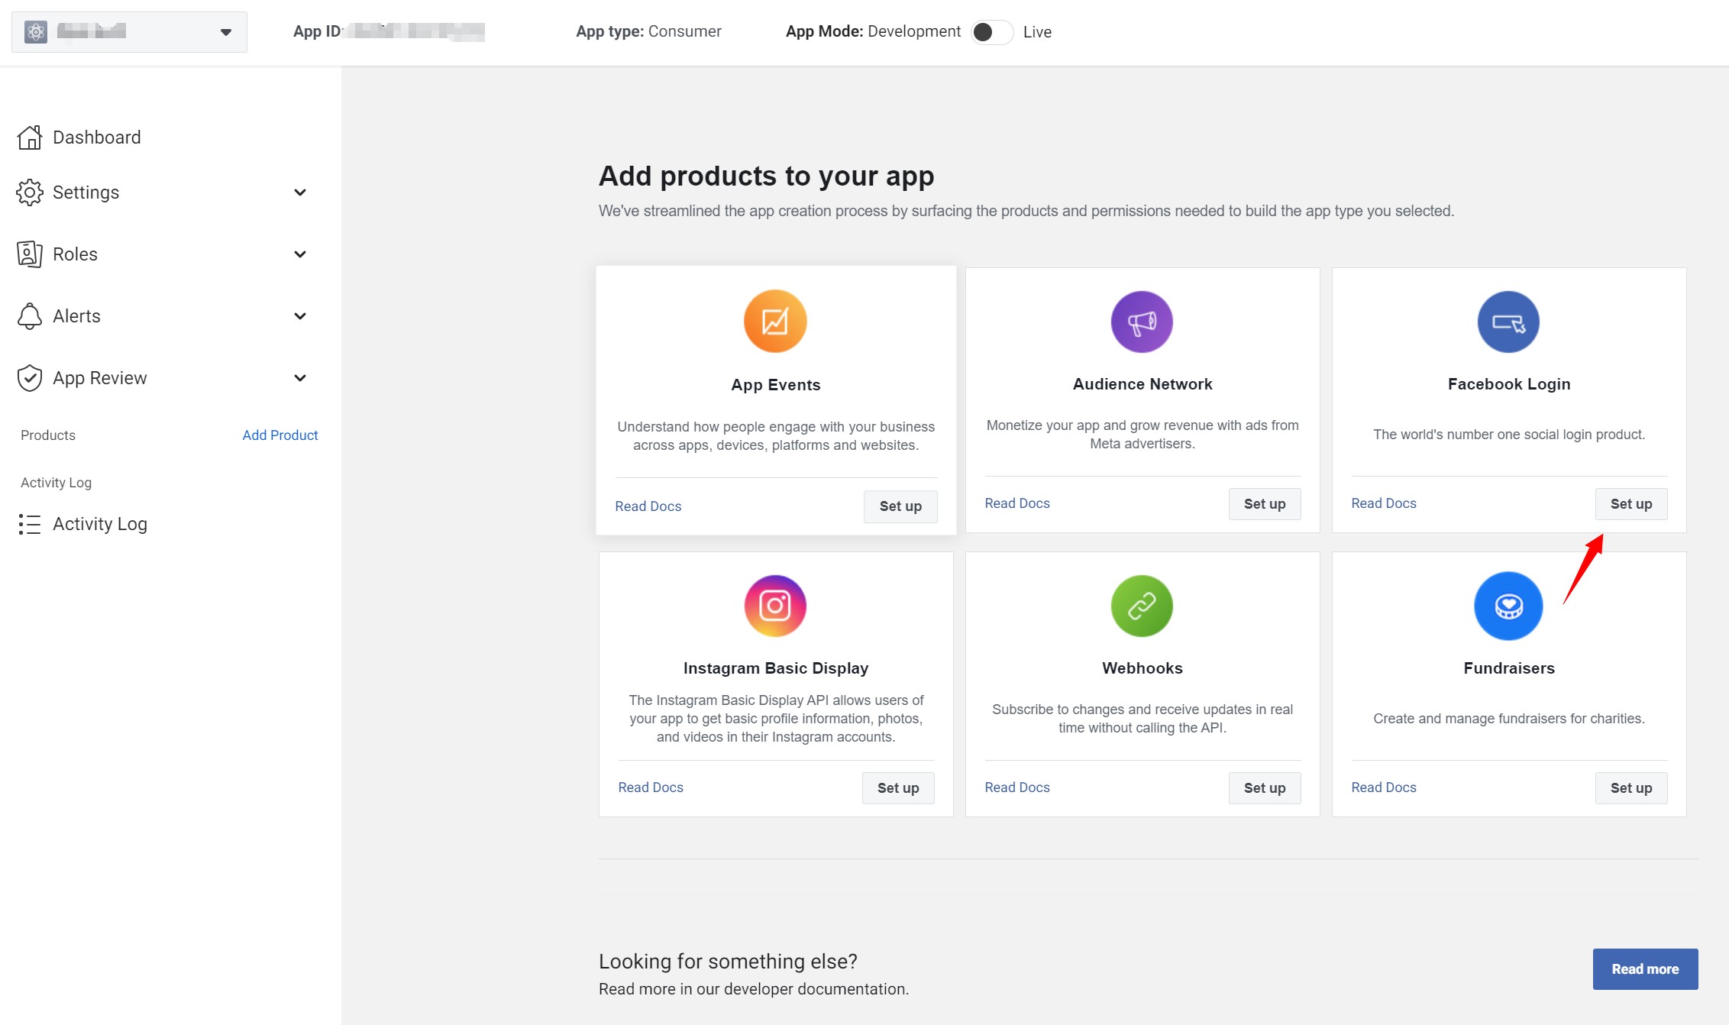Click the Fundraisers blue icon

click(x=1508, y=606)
